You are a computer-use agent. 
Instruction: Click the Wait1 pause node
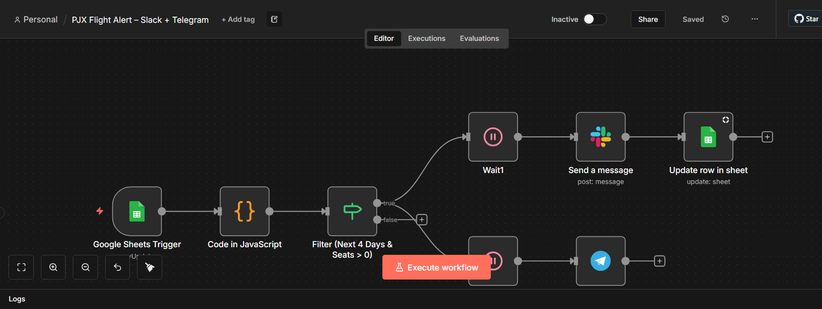click(x=493, y=137)
